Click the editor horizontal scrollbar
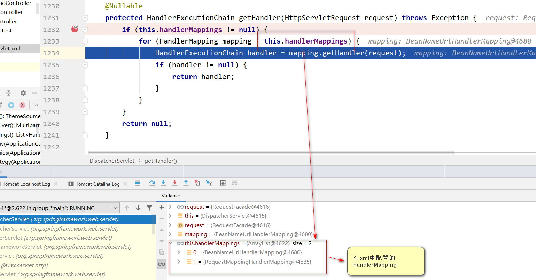This screenshot has height=280, width=536. [271, 153]
